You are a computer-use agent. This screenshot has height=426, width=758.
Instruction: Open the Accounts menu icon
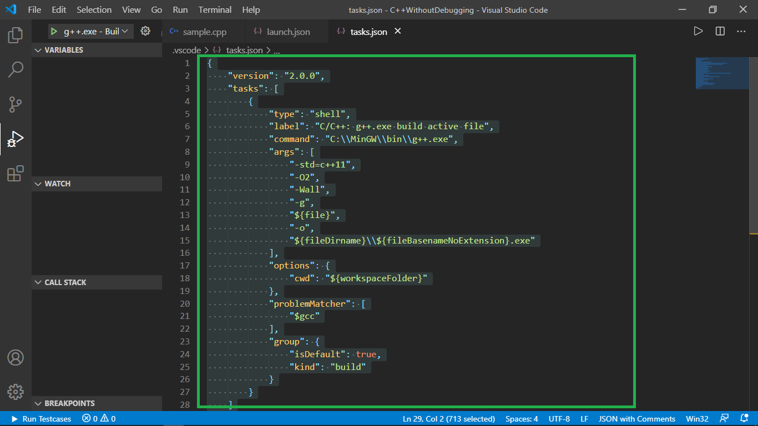pyautogui.click(x=16, y=358)
